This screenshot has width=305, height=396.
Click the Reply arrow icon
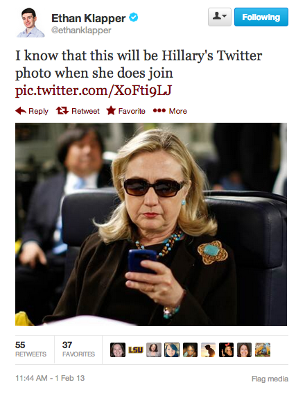tap(21, 111)
